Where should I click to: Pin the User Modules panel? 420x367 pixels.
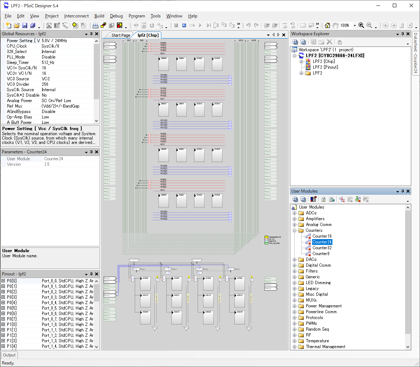[403, 191]
